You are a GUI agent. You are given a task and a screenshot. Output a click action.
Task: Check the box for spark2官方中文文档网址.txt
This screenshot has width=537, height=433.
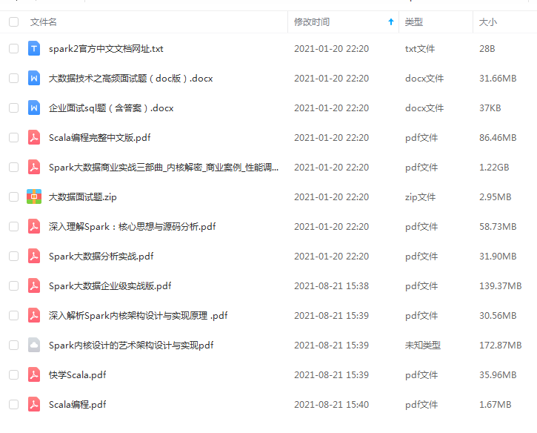(13, 48)
